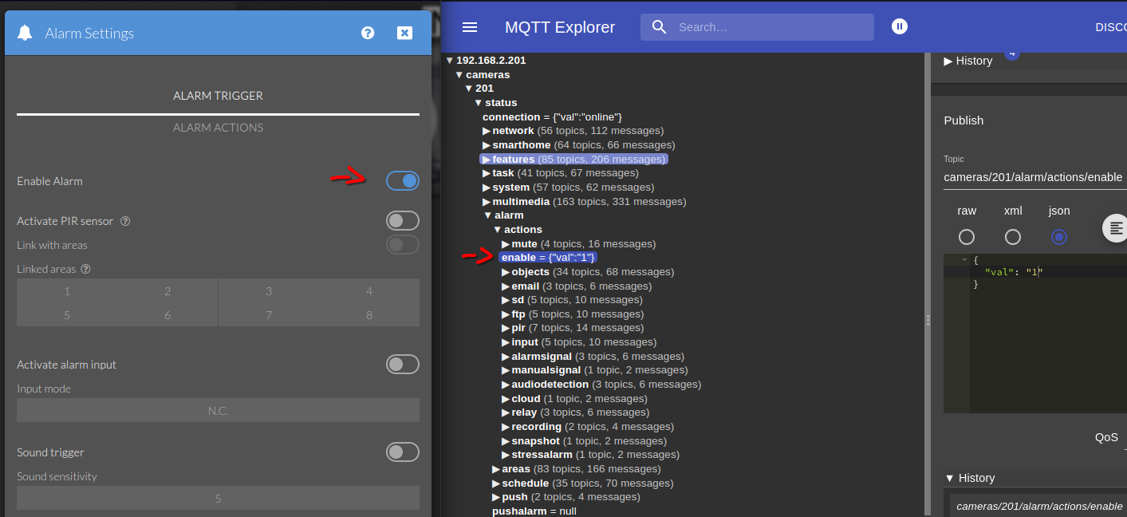Click Linked areas help question mark
The image size is (1127, 517).
pos(85,269)
